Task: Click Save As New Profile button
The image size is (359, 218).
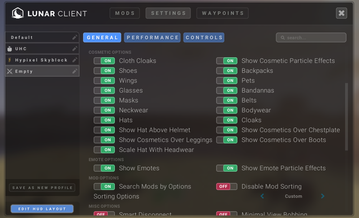Action: click(42, 188)
